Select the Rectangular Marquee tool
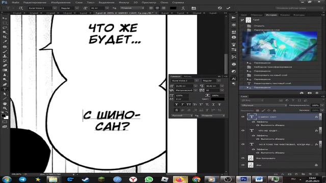The width and height of the screenshot is (326, 183). [x=5, y=23]
